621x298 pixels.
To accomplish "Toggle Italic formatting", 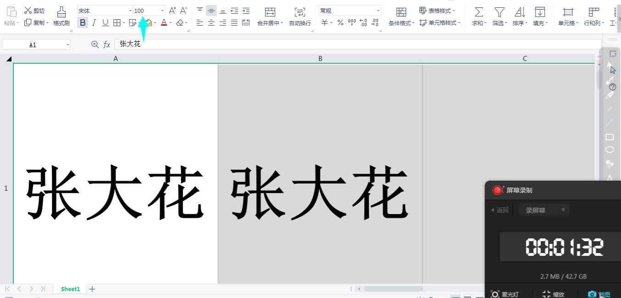I will pos(94,22).
